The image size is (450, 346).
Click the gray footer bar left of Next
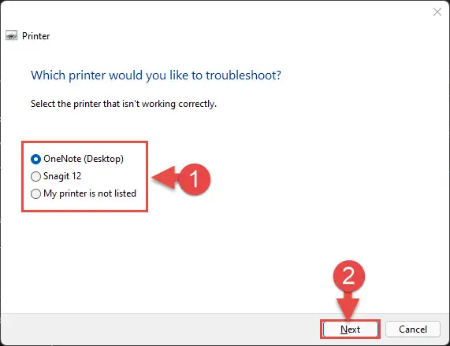(x=161, y=329)
